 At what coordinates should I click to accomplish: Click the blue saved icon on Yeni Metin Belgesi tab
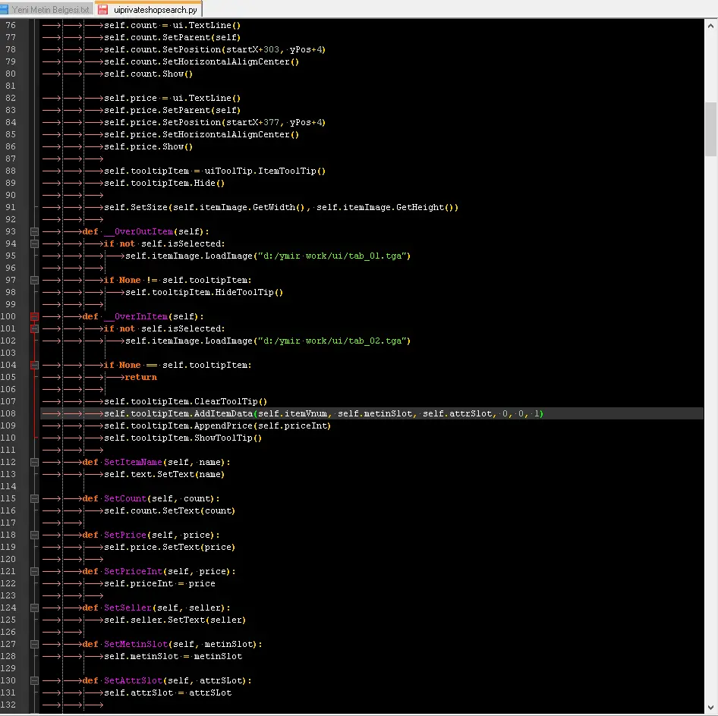tap(5, 10)
